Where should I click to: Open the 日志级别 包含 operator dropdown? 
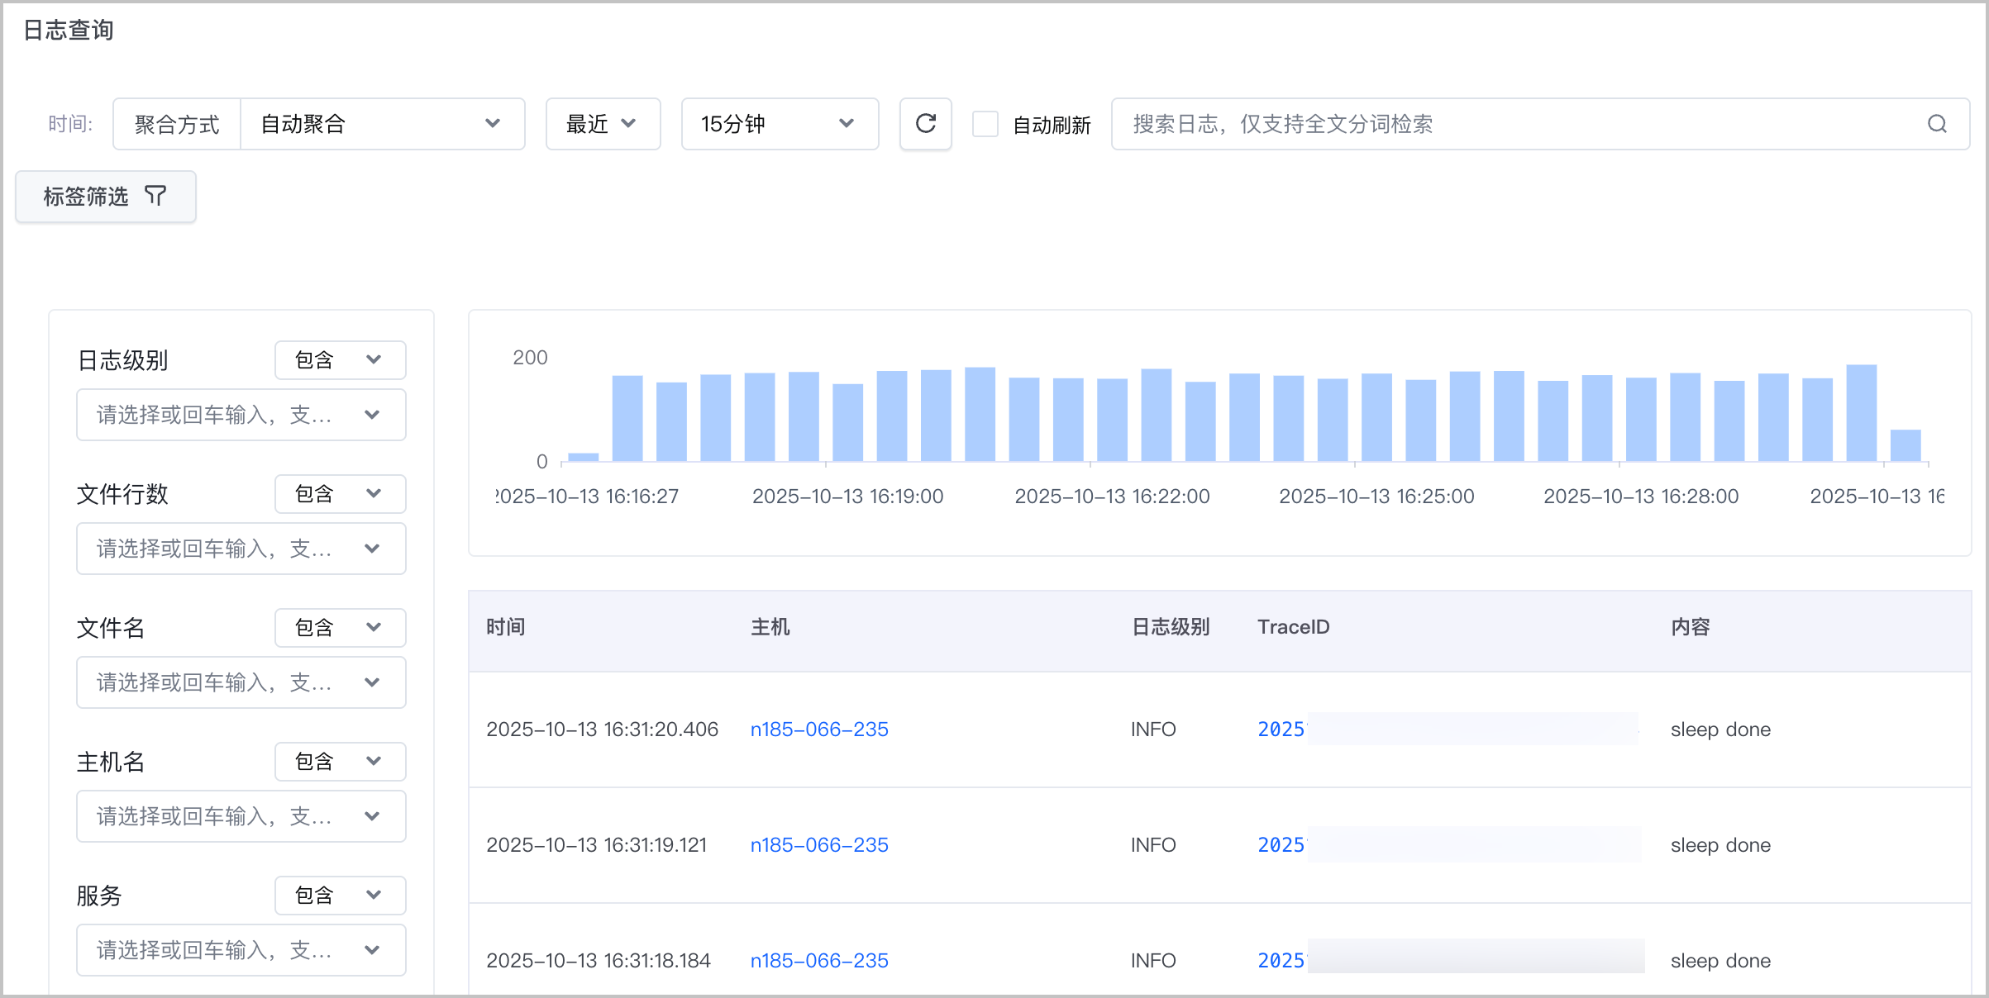click(x=340, y=360)
